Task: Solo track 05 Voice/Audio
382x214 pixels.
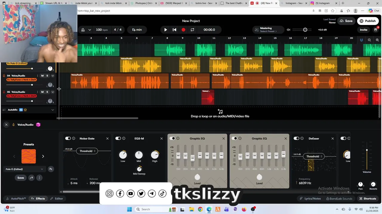Action: 47,92
